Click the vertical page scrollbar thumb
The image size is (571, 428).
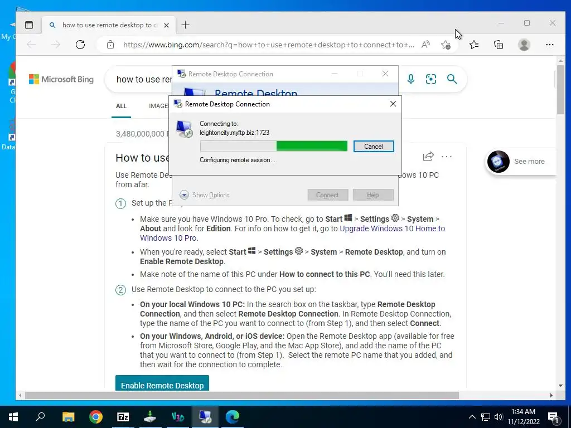560,90
